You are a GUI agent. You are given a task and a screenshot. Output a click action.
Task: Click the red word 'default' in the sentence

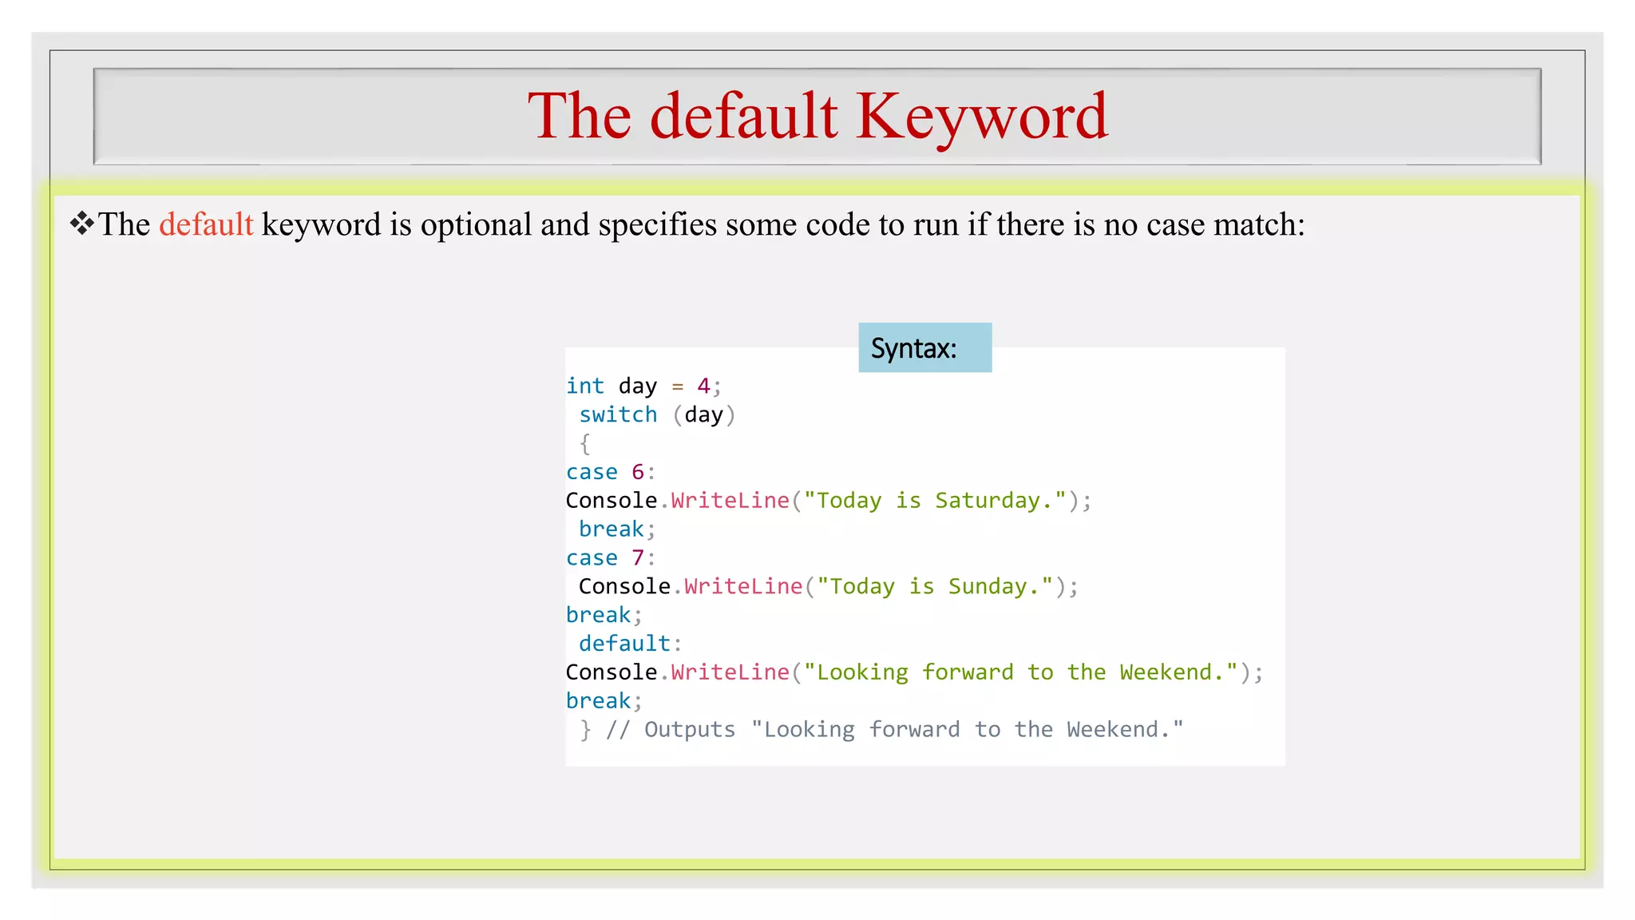[x=206, y=224]
